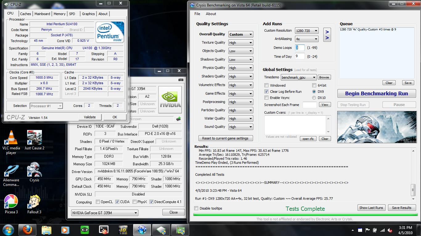Click the Windows Start orb
Viewport: 421px width, 236px height.
point(8,230)
